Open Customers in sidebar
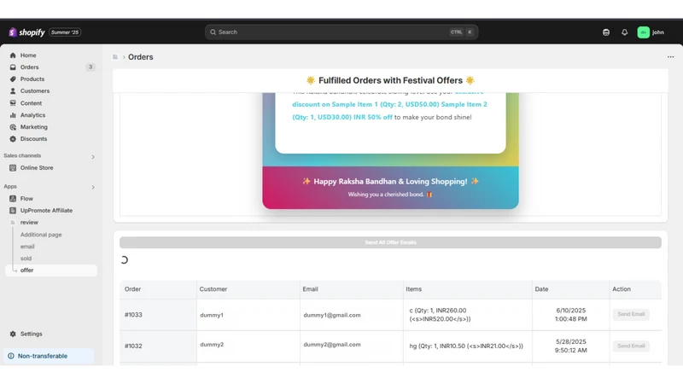Viewport: 683px width, 384px height. point(35,91)
